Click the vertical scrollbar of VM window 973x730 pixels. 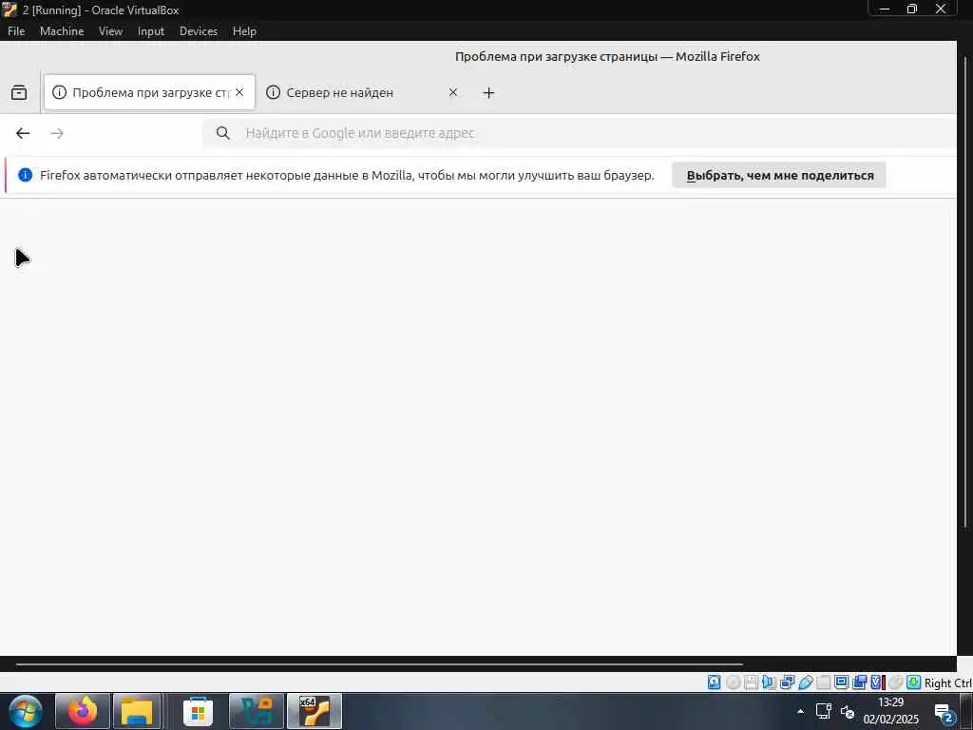[x=965, y=292]
